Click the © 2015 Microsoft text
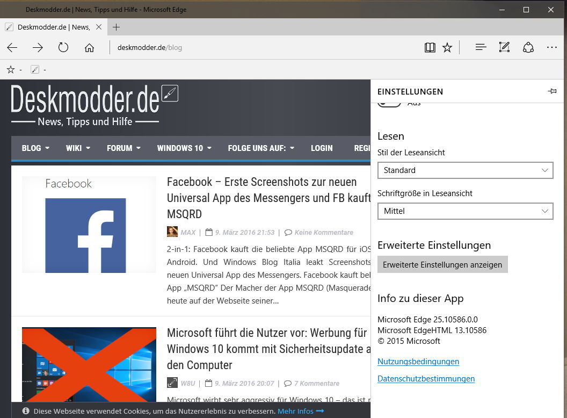Screen dimensions: 567x418 (x=409, y=341)
